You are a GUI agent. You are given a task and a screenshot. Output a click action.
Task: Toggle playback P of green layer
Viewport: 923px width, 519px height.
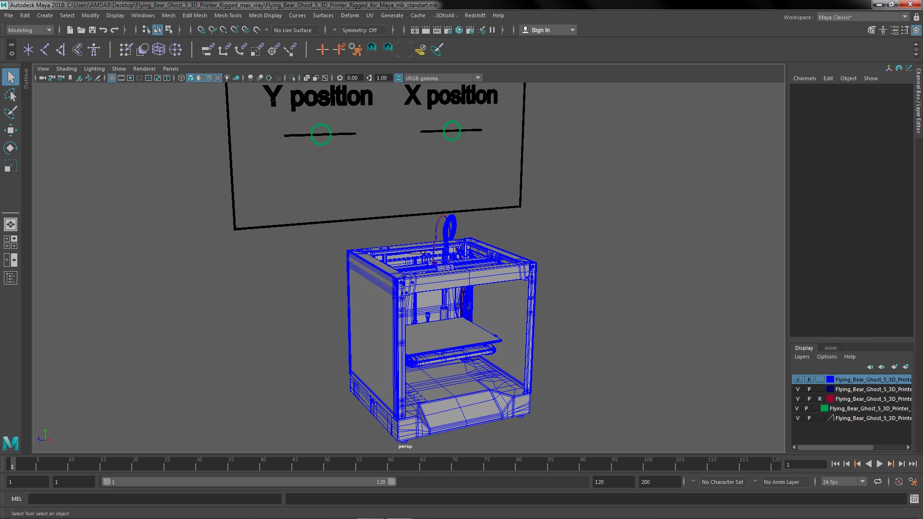[x=806, y=408]
